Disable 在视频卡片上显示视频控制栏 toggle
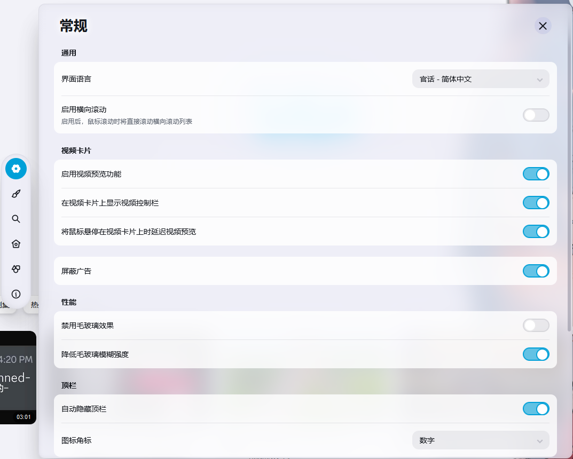 coord(536,203)
